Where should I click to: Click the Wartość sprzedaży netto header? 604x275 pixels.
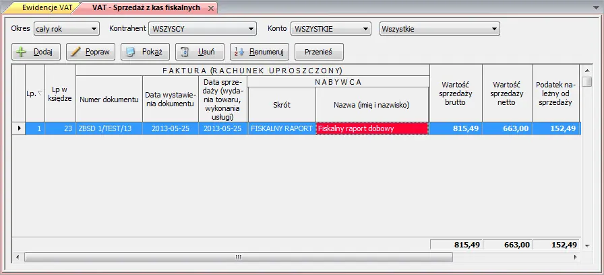tap(507, 93)
